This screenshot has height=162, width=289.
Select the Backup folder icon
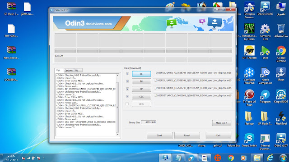point(249,118)
